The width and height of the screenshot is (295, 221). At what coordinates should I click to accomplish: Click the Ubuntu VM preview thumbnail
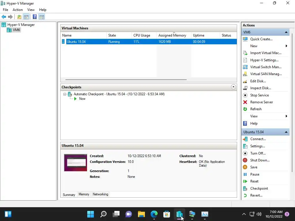pos(75,163)
